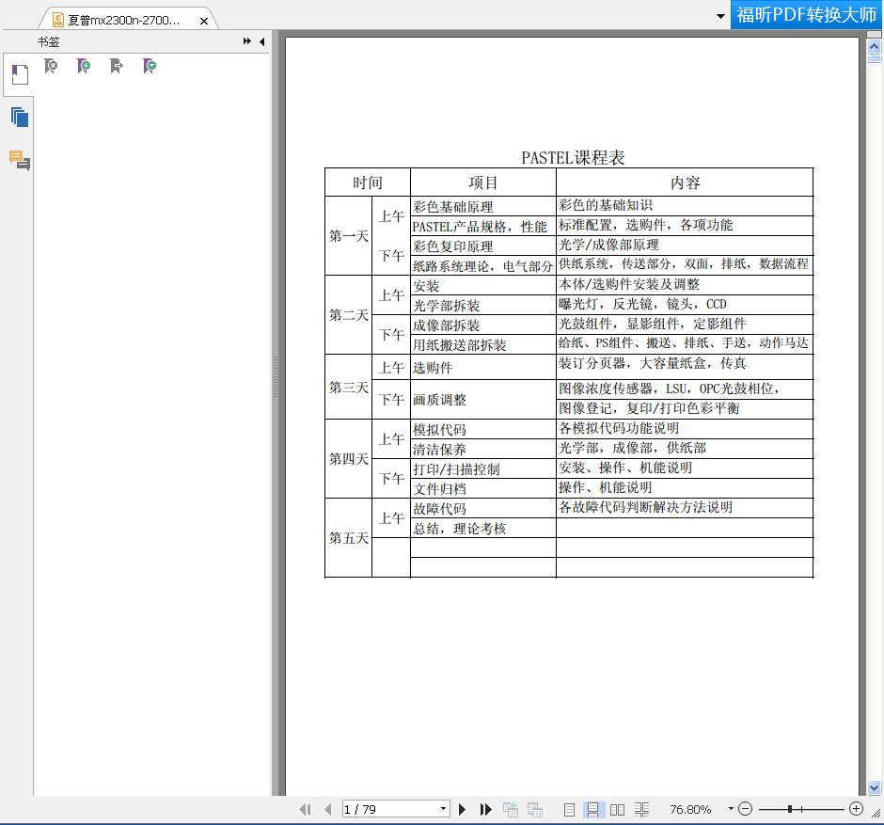Open the page number dropdown
This screenshot has height=825, width=884.
[444, 809]
